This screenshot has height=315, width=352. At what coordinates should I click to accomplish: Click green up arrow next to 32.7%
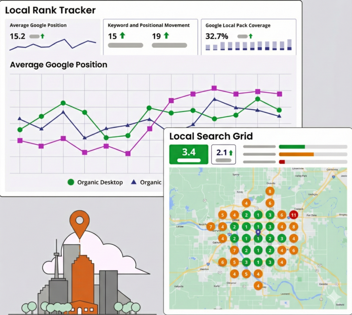pyautogui.click(x=250, y=36)
